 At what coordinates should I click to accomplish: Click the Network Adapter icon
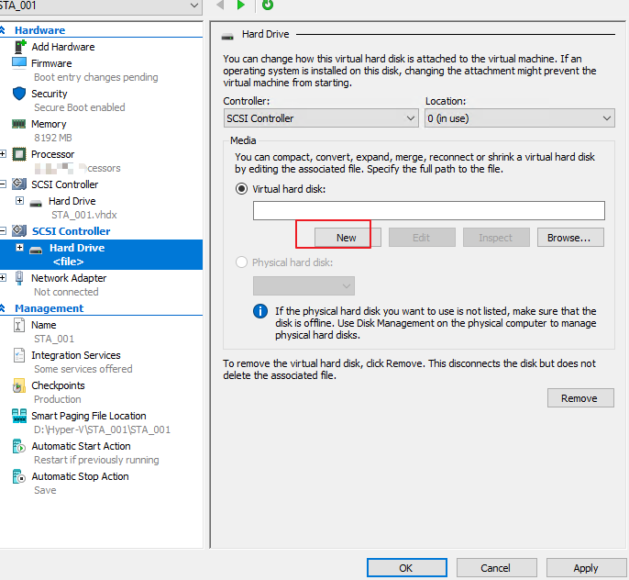[19, 278]
